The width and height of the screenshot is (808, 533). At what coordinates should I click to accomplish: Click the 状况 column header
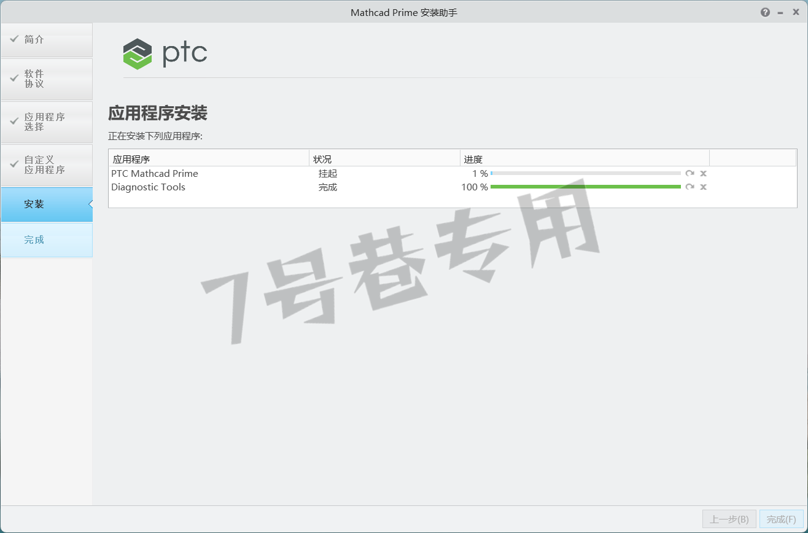[x=384, y=159]
